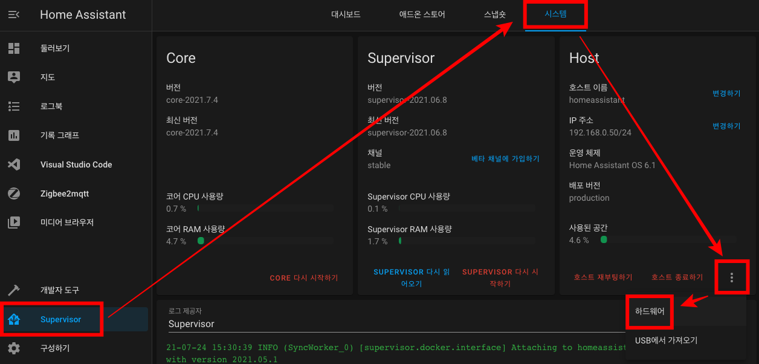Click the 1.7 % Supervisor RAM value

[x=378, y=241]
